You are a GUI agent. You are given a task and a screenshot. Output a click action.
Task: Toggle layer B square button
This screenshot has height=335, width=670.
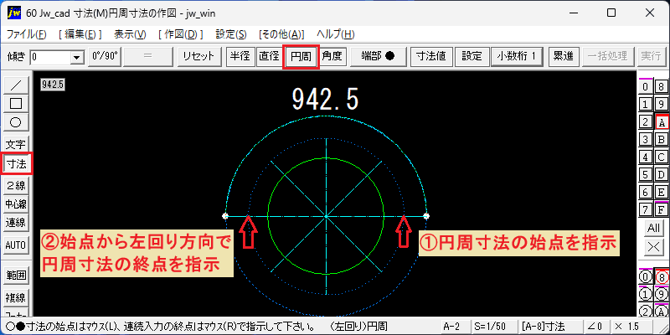[662, 139]
